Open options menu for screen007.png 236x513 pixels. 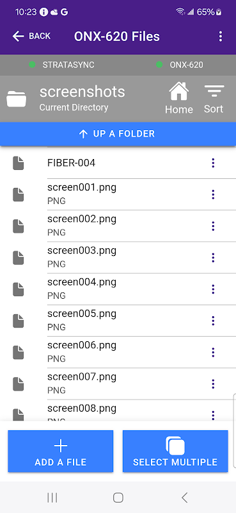tap(213, 384)
